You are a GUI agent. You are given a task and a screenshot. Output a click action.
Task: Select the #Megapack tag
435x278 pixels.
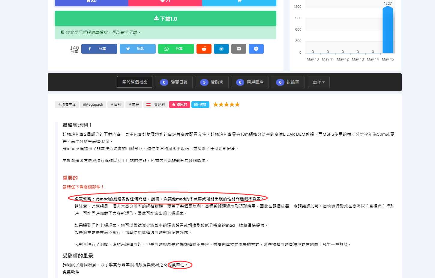point(93,105)
